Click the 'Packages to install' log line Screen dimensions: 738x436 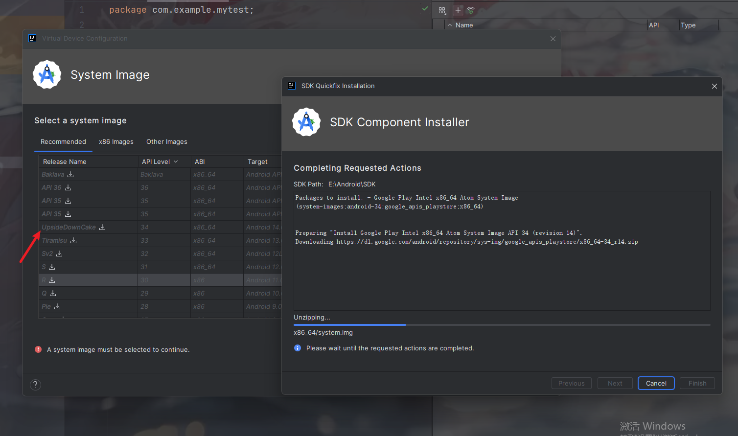click(x=407, y=198)
